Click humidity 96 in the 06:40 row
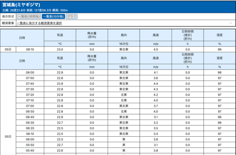The image size is (236, 155). tap(219, 117)
